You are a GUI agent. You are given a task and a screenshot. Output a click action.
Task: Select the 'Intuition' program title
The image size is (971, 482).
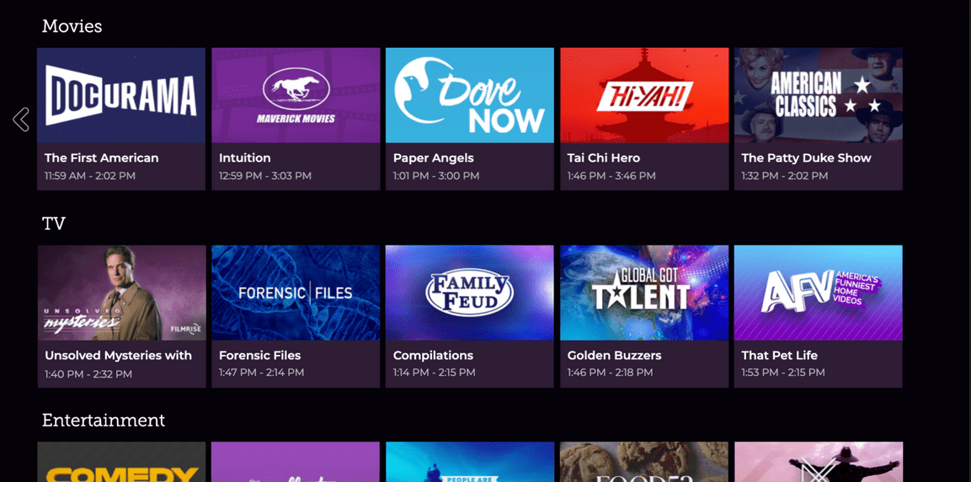244,158
